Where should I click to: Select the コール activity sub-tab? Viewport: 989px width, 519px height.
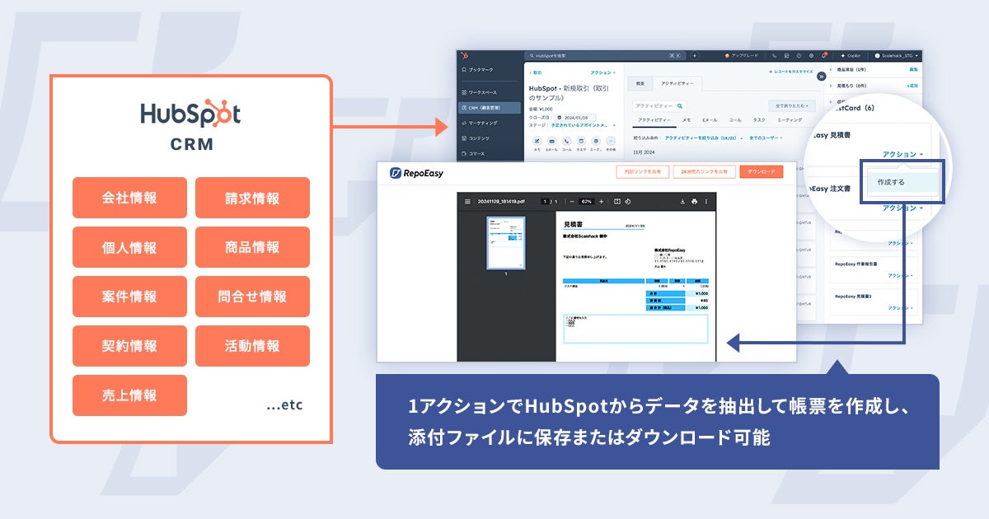pyautogui.click(x=735, y=119)
